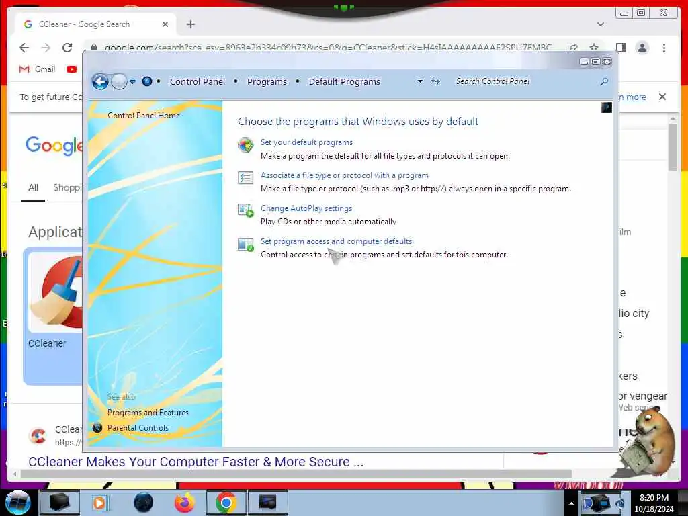
Task: Open Set program access and computer defaults
Action: 336,241
